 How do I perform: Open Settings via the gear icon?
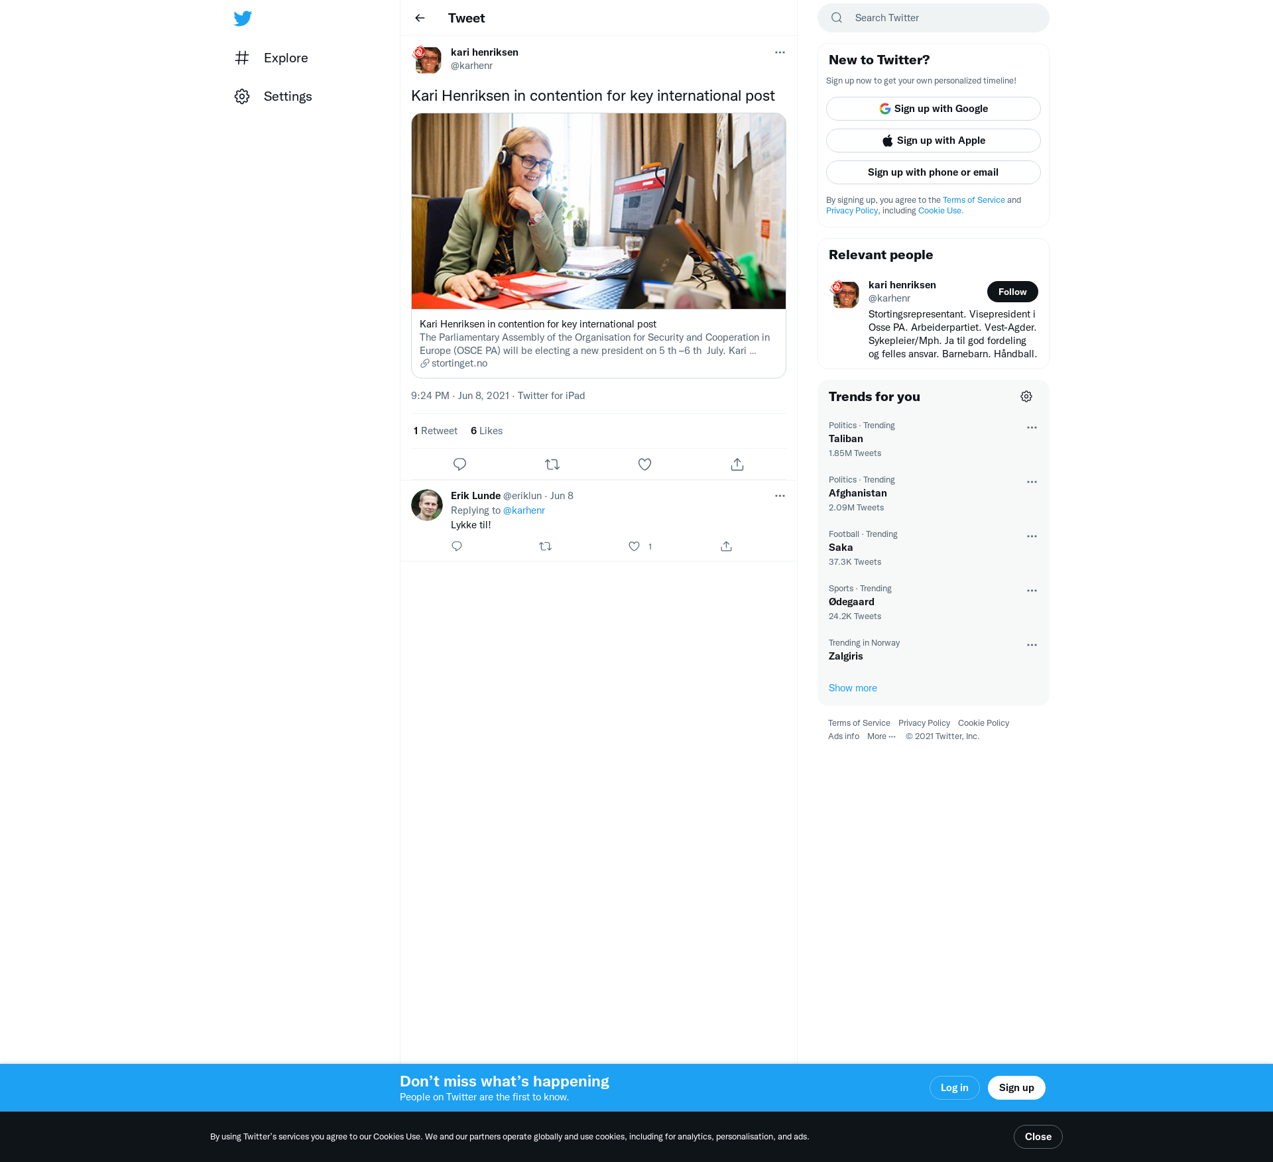[x=273, y=96]
